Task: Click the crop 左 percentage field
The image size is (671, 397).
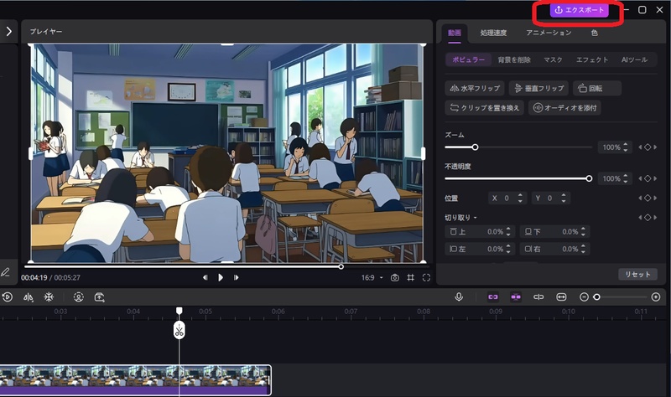Action: 480,249
